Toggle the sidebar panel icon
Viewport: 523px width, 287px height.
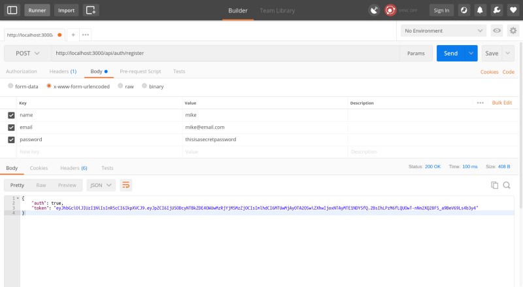coord(12,10)
